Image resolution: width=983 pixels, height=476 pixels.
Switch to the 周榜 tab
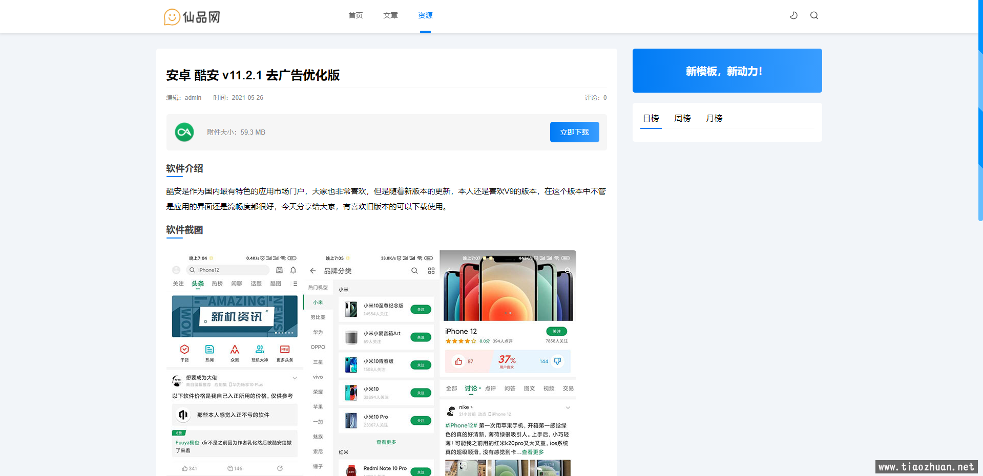(682, 118)
